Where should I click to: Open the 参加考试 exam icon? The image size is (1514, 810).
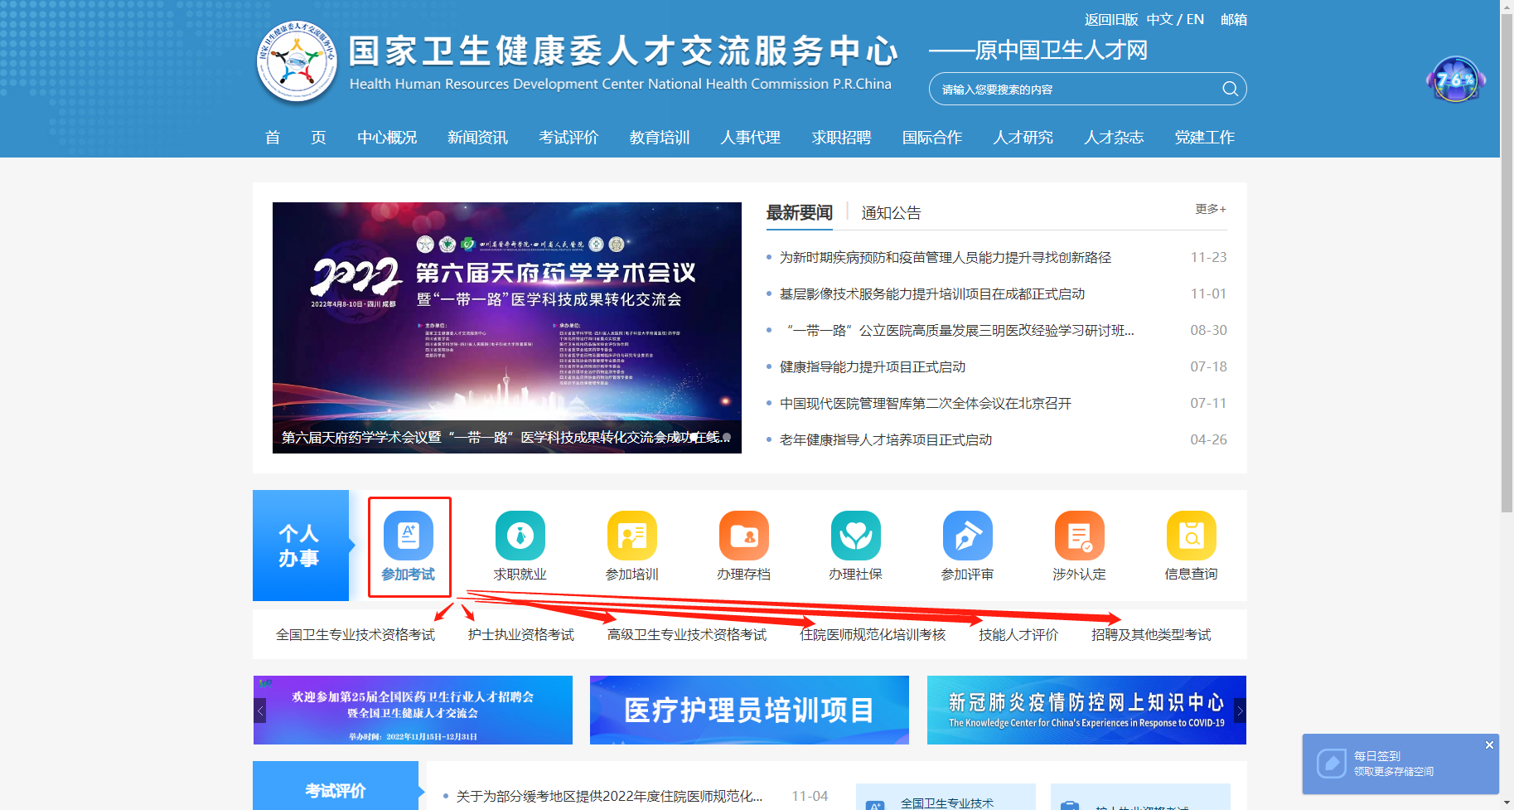coord(409,536)
